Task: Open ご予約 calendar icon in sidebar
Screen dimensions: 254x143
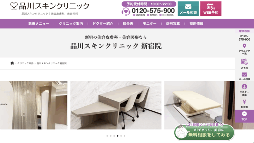Action: click(244, 62)
